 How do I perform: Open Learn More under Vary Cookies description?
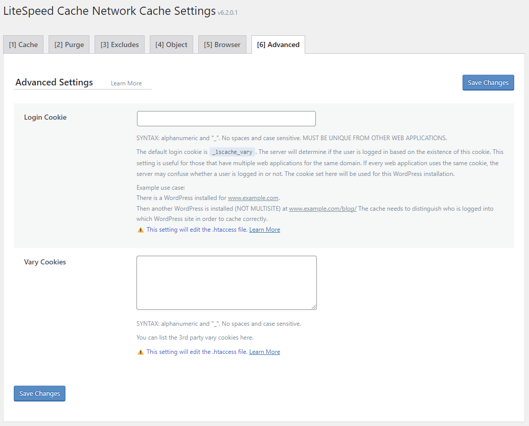point(265,352)
